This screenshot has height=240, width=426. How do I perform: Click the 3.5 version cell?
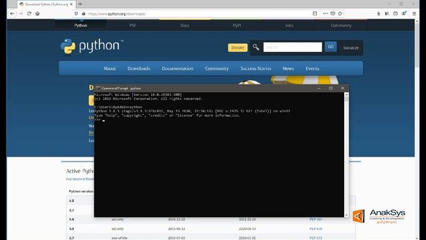coord(71,229)
